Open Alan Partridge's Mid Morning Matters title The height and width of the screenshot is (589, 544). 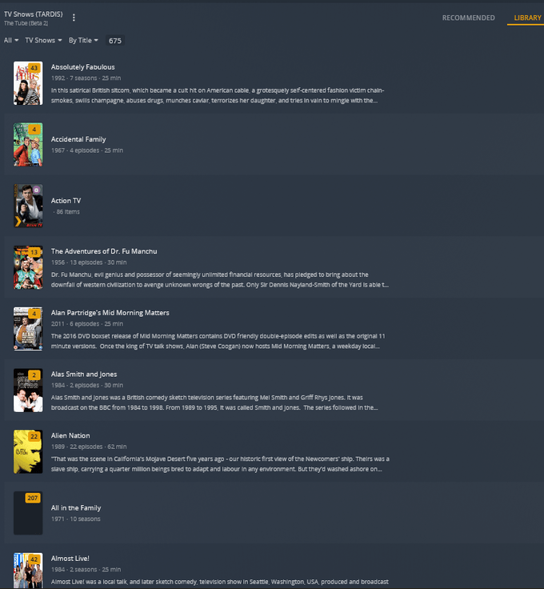tap(110, 313)
